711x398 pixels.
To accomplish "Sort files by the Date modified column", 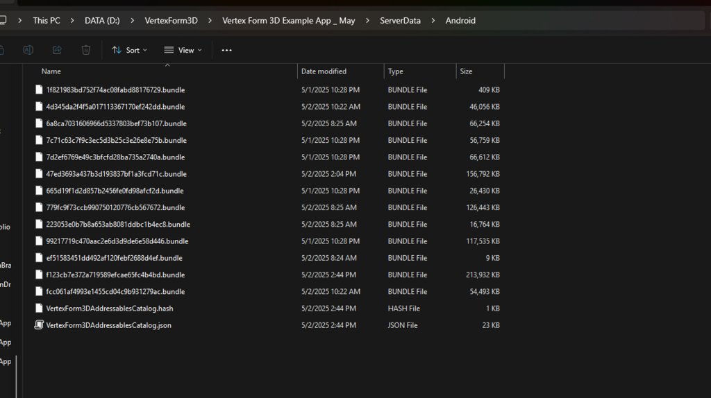I will pos(324,71).
